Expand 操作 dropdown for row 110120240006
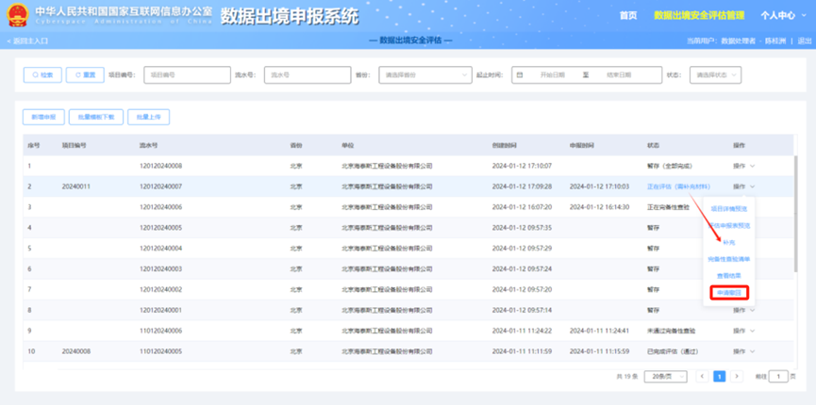816x405 pixels. pos(743,331)
